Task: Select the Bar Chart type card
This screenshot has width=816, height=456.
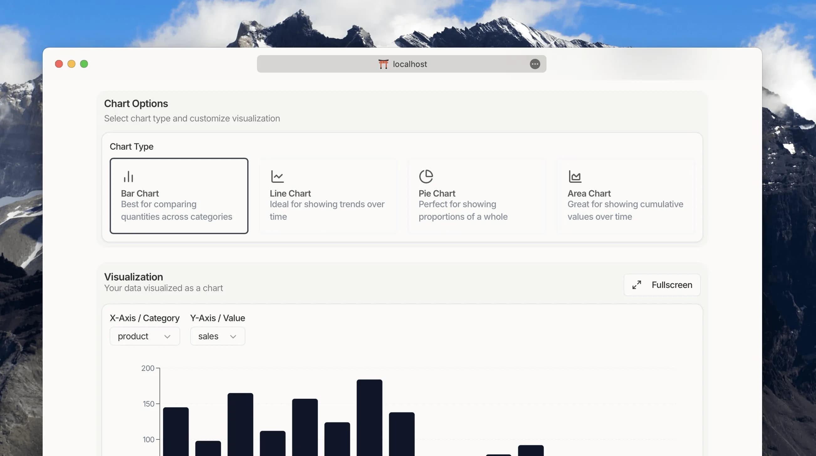Action: (179, 196)
